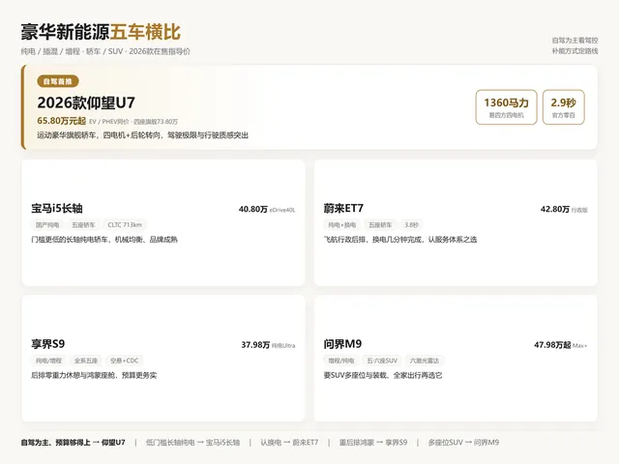
Task: Click description 门槛更低的长轴纯电轿车
Action: [104, 240]
